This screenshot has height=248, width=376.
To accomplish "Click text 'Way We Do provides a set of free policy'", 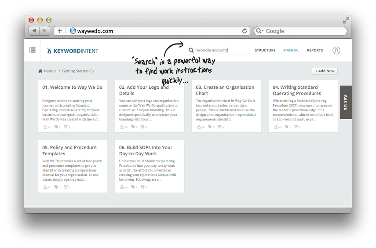I will (72, 161).
